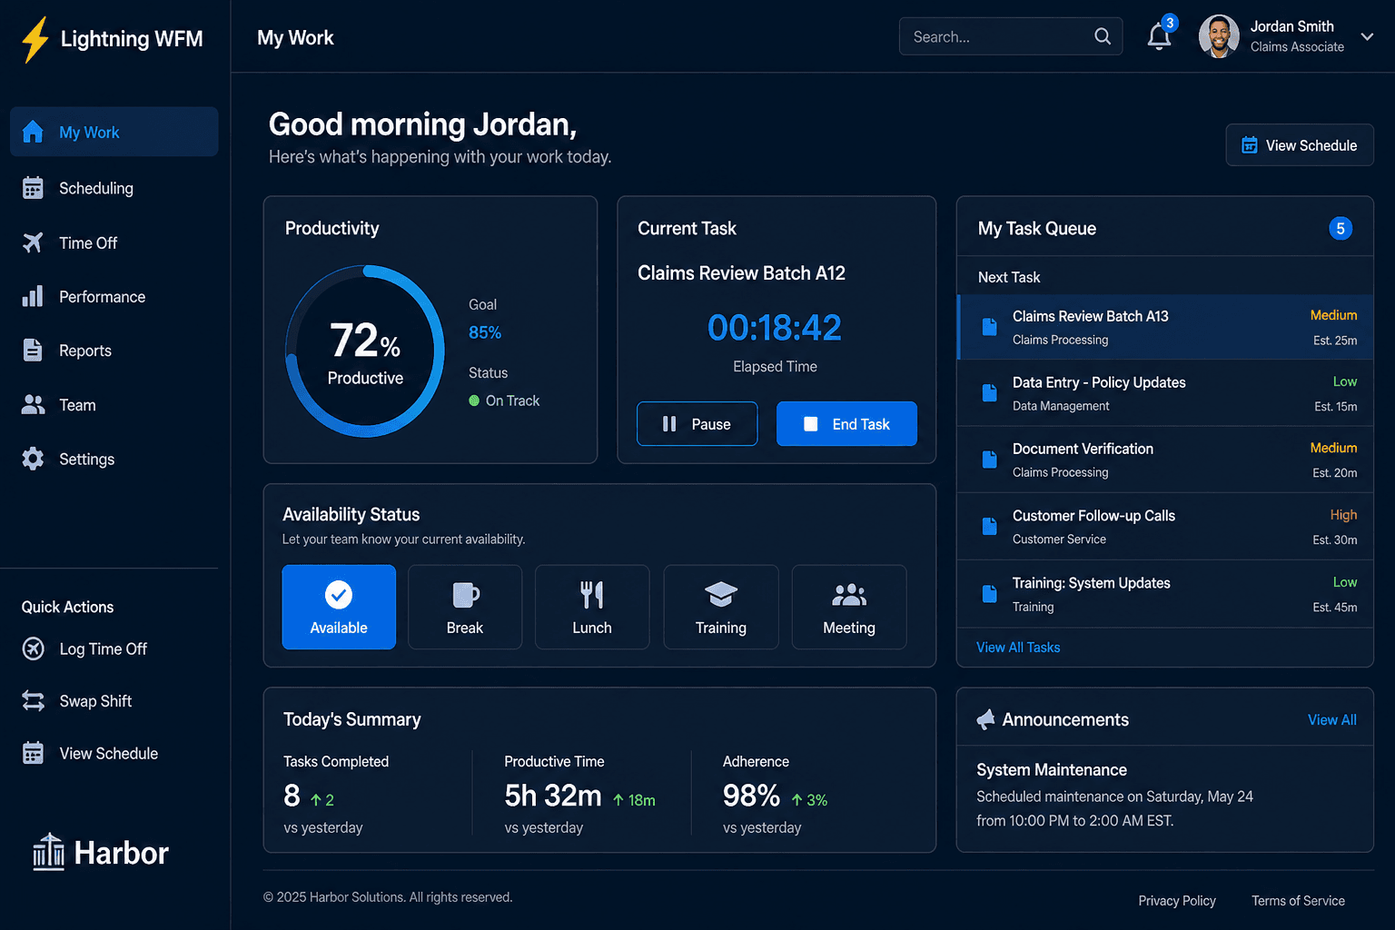The image size is (1395, 930).
Task: Select the Performance bar chart icon
Action: (33, 296)
